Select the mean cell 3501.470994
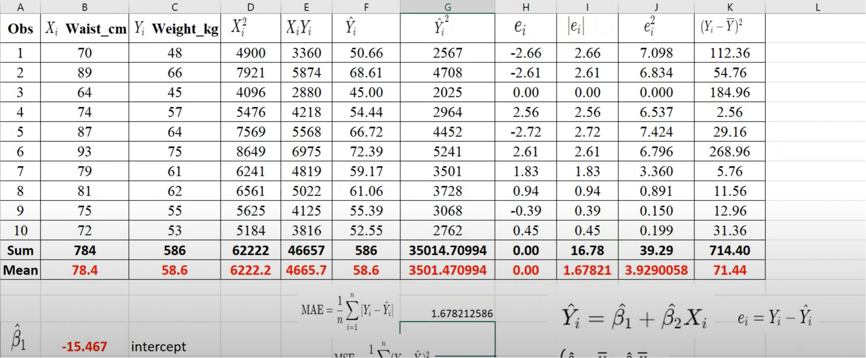 coord(447,270)
